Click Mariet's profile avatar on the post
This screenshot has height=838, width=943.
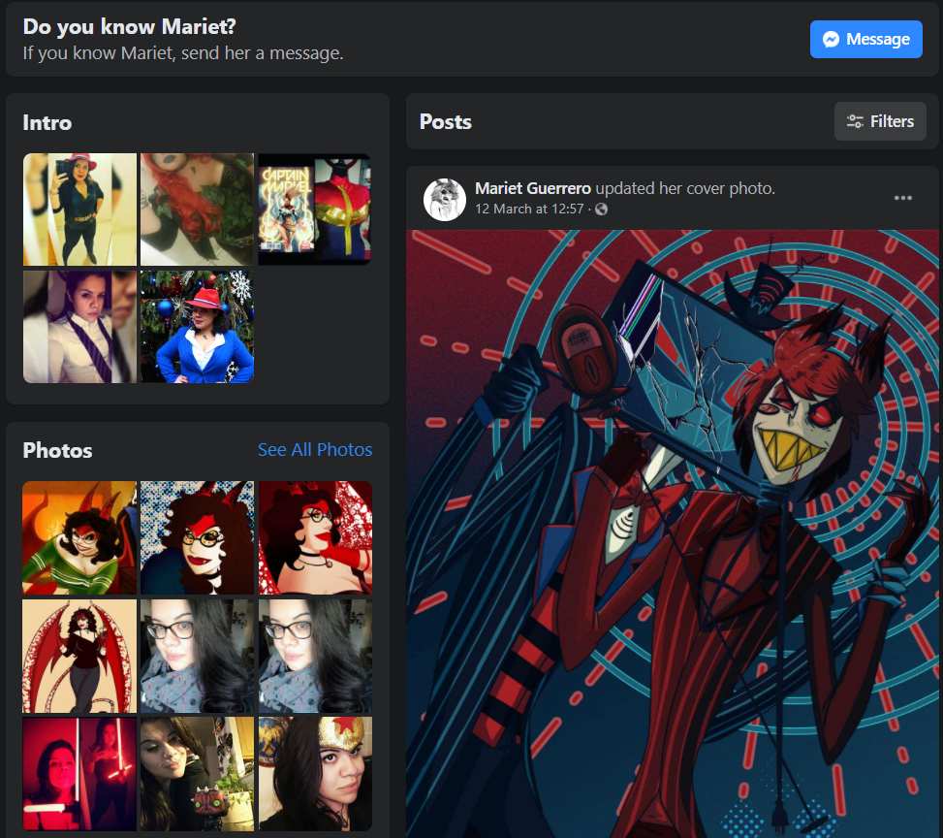click(x=445, y=199)
